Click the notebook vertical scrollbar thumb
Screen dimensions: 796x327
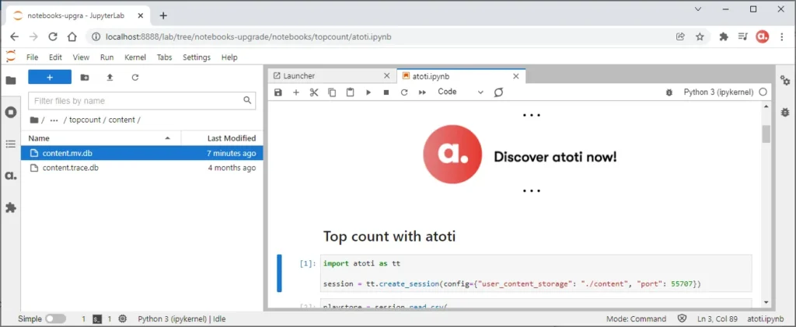tap(766, 134)
